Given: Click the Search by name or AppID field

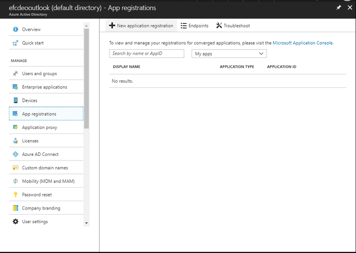Looking at the screenshot, I should click(147, 54).
